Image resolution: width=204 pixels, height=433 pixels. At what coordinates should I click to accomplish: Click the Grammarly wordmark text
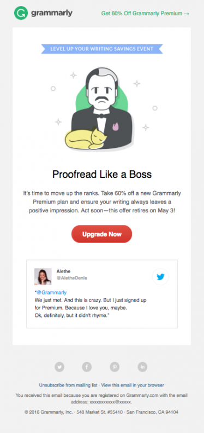pyautogui.click(x=52, y=13)
